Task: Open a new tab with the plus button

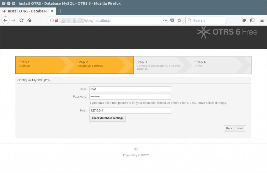Action: [60, 11]
